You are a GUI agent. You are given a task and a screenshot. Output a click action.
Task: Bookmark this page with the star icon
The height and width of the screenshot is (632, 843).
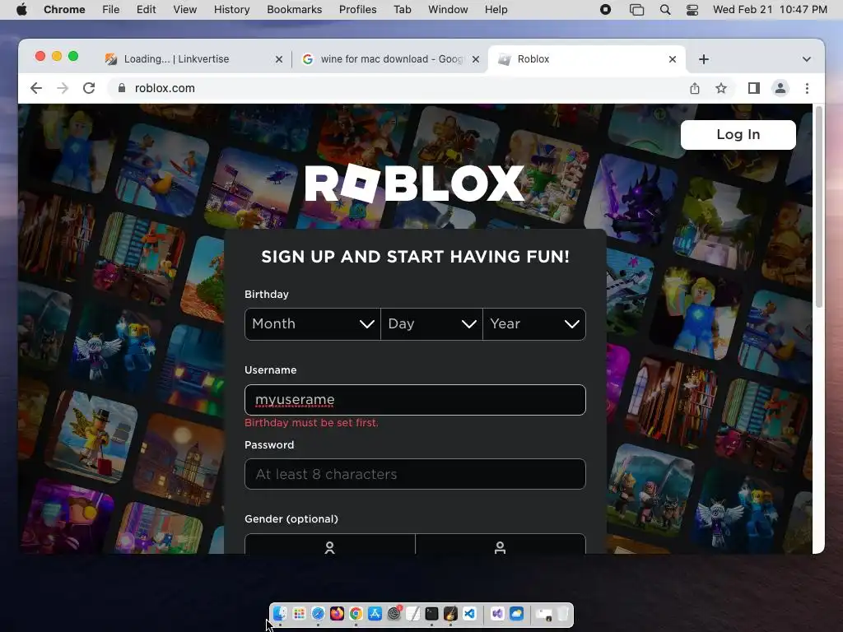click(721, 88)
